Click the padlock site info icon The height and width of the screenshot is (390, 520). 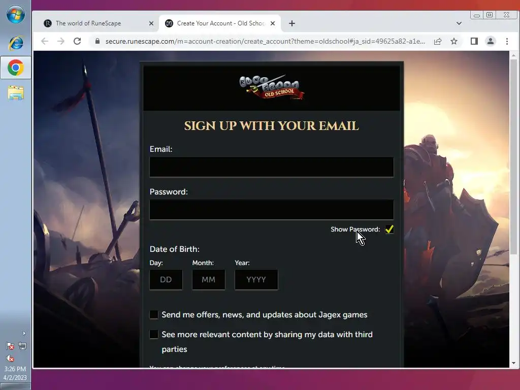97,41
